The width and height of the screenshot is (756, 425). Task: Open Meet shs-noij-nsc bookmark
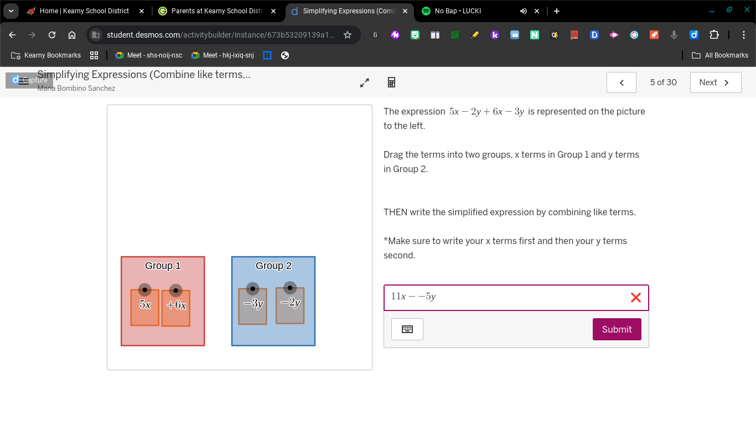148,55
